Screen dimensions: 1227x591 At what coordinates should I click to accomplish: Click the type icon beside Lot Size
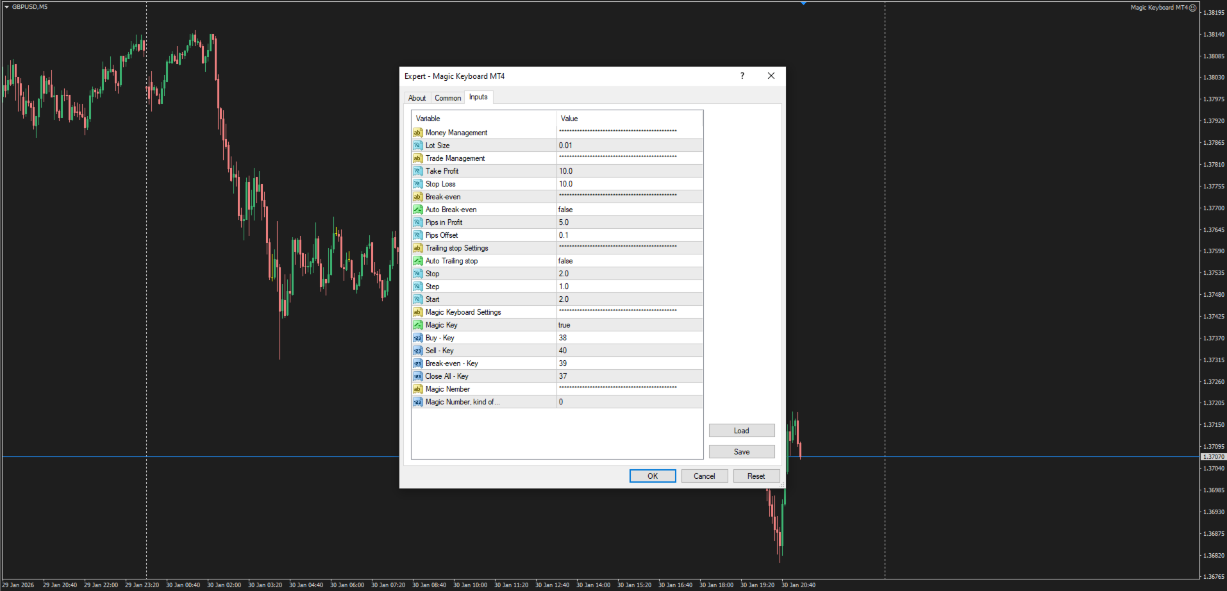(x=417, y=146)
